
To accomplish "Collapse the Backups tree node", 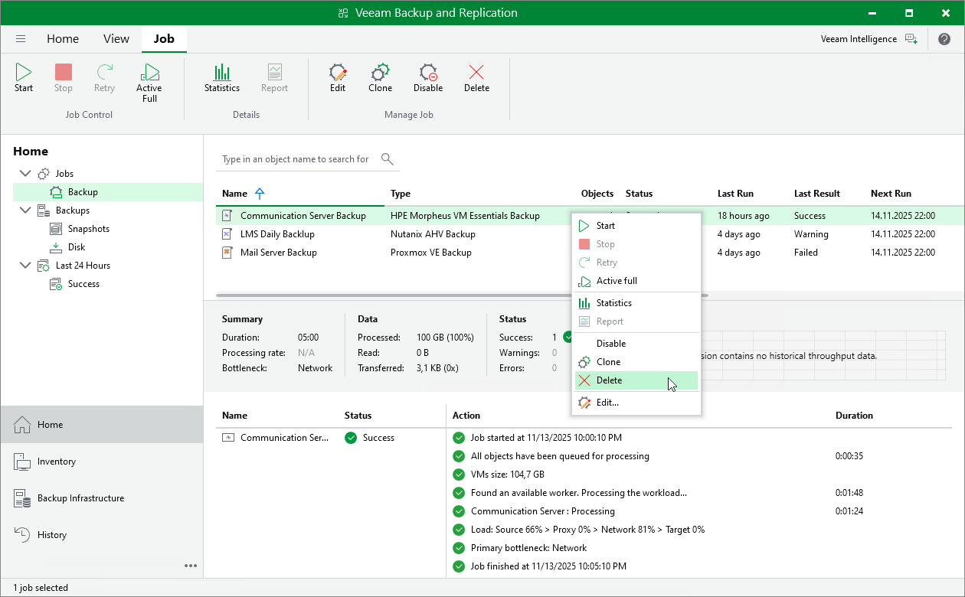I will 25,210.
